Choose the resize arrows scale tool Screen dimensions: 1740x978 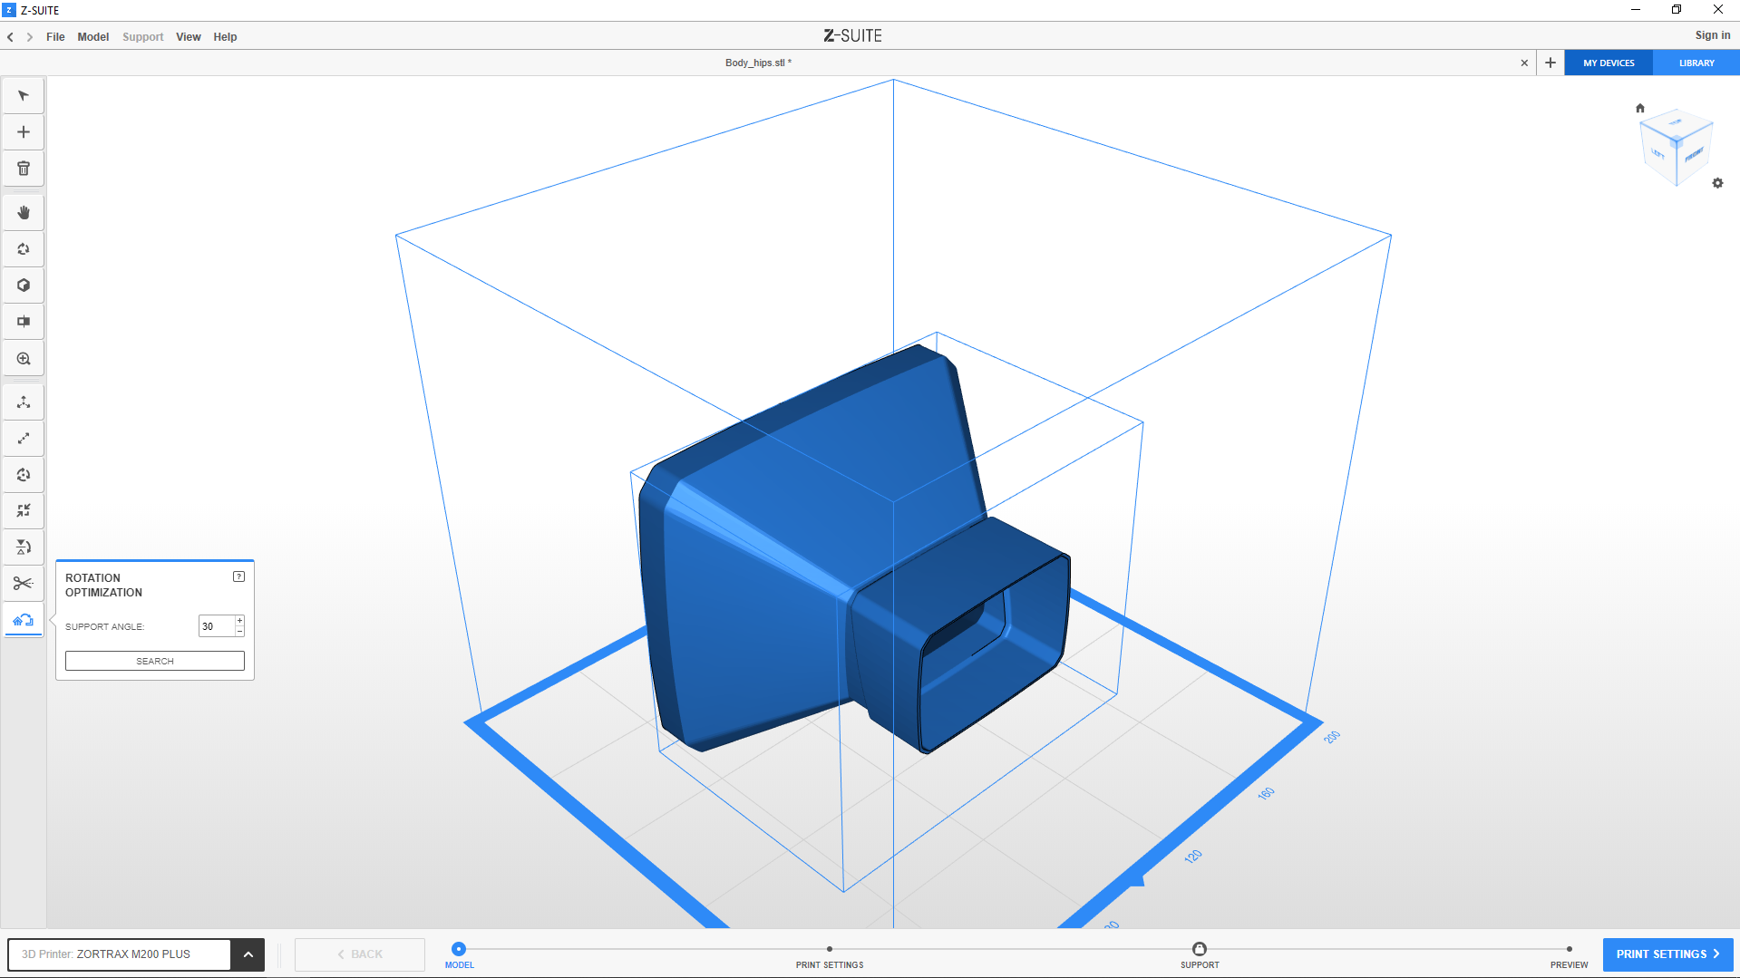[x=24, y=439]
